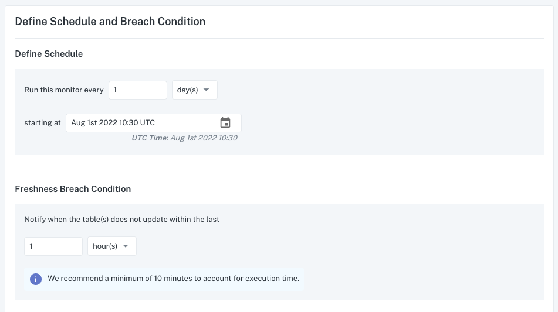Click the 10 minutes recommendation message

pyautogui.click(x=173, y=279)
